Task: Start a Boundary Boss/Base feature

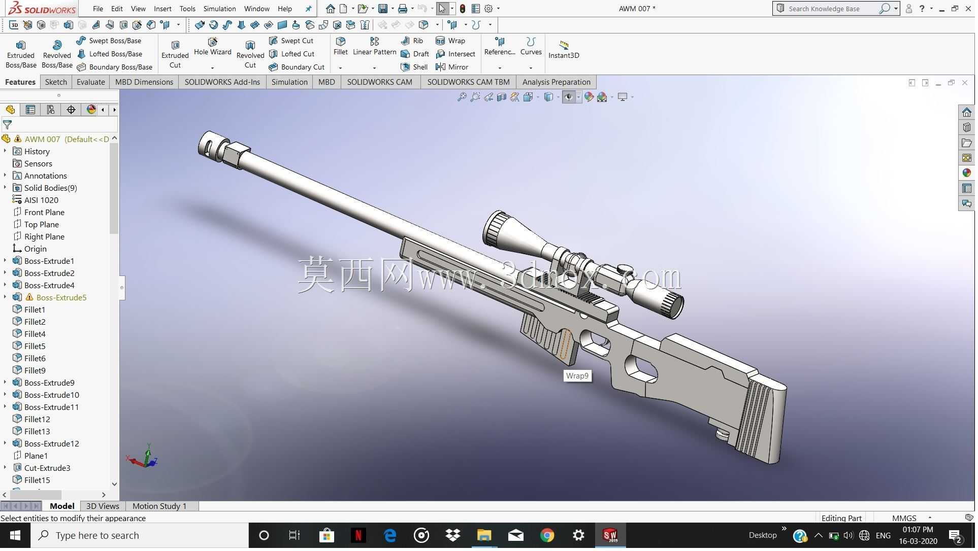Action: (114, 67)
